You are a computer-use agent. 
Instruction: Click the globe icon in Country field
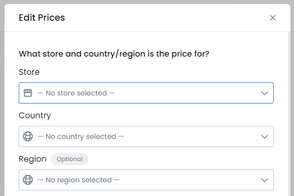(x=28, y=136)
